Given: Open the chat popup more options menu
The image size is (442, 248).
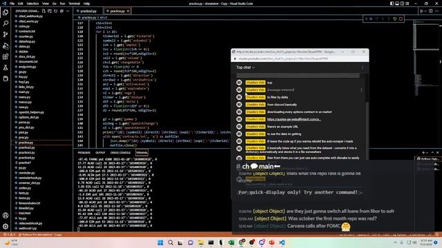Looking at the screenshot, I should (363, 68).
